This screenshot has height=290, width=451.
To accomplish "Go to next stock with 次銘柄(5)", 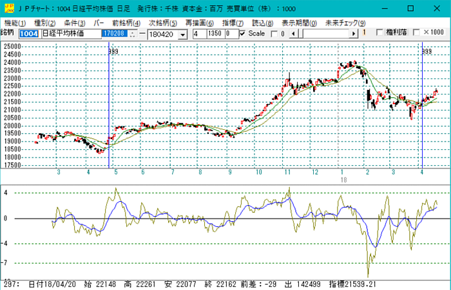I will [x=163, y=23].
